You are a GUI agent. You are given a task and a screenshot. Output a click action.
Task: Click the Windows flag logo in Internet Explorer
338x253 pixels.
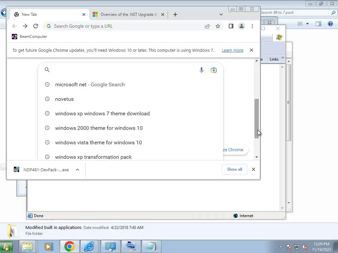[279, 38]
